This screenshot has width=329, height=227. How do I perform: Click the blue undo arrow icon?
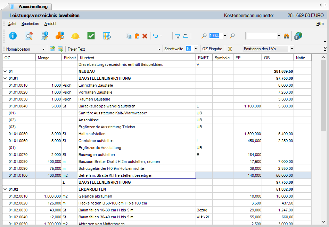[x=155, y=36]
